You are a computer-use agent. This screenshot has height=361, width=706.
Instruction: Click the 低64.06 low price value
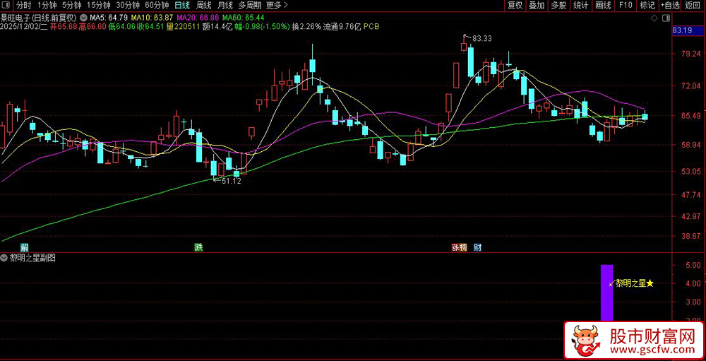click(x=122, y=27)
